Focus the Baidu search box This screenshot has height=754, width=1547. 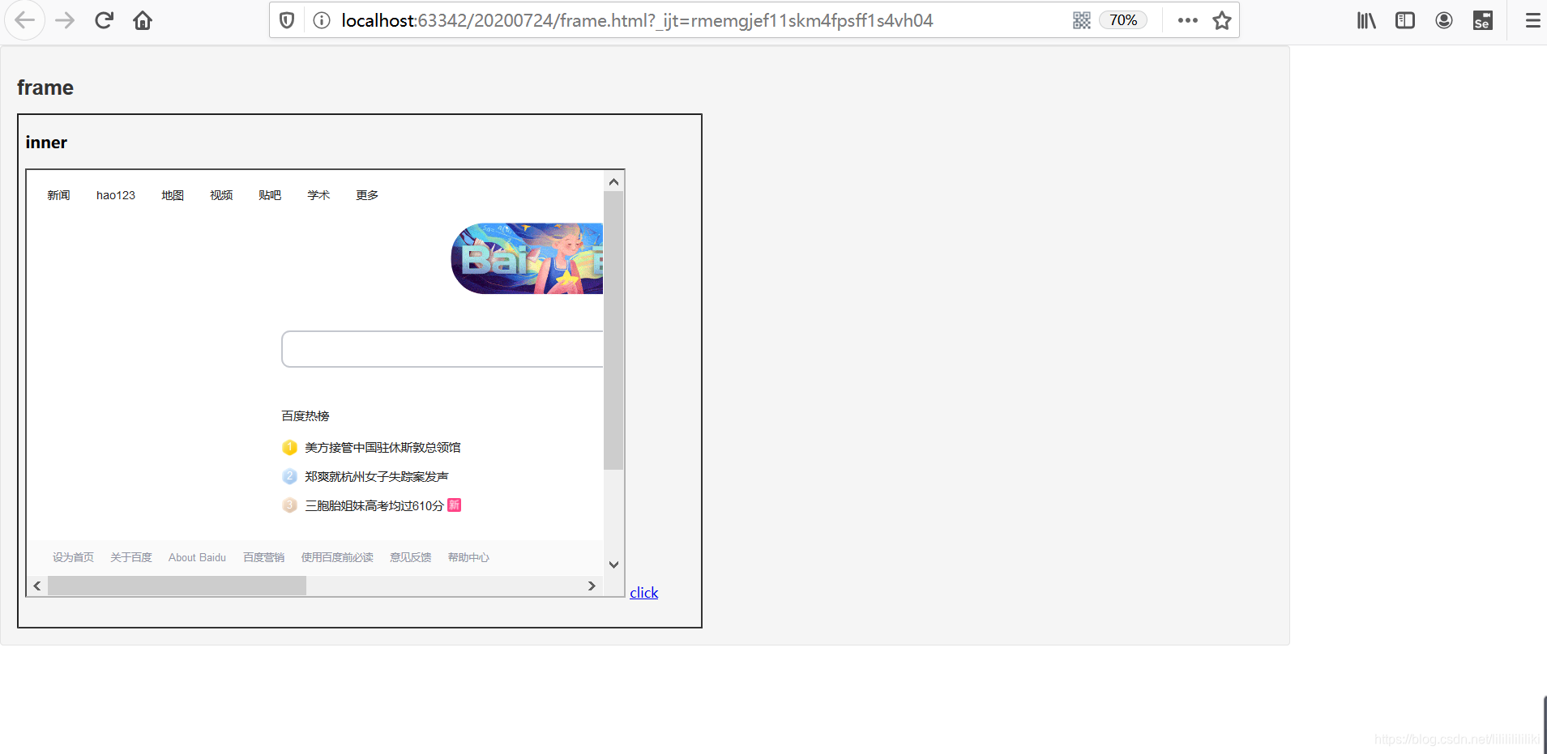coord(442,349)
